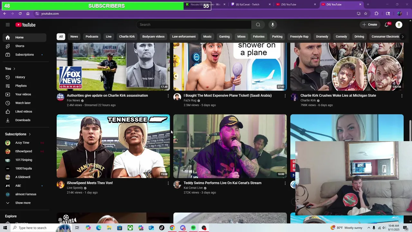Open Playlists in the sidebar
This screenshot has height=232, width=412.
[24, 86]
